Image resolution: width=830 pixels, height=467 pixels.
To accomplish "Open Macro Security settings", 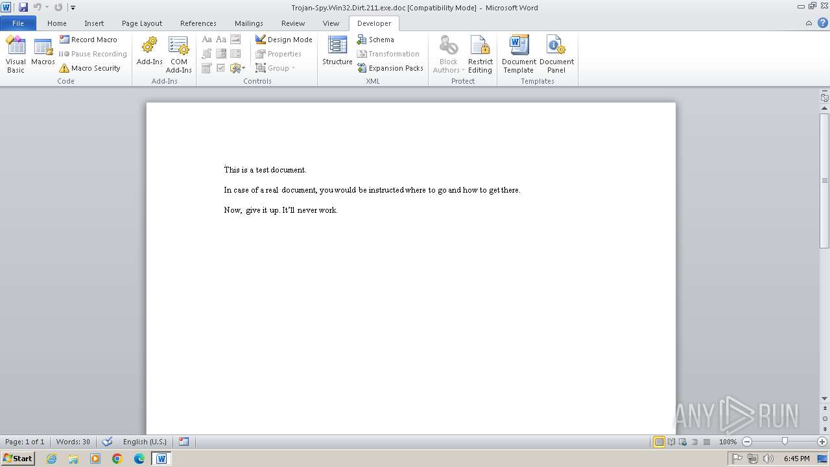I will pyautogui.click(x=90, y=68).
